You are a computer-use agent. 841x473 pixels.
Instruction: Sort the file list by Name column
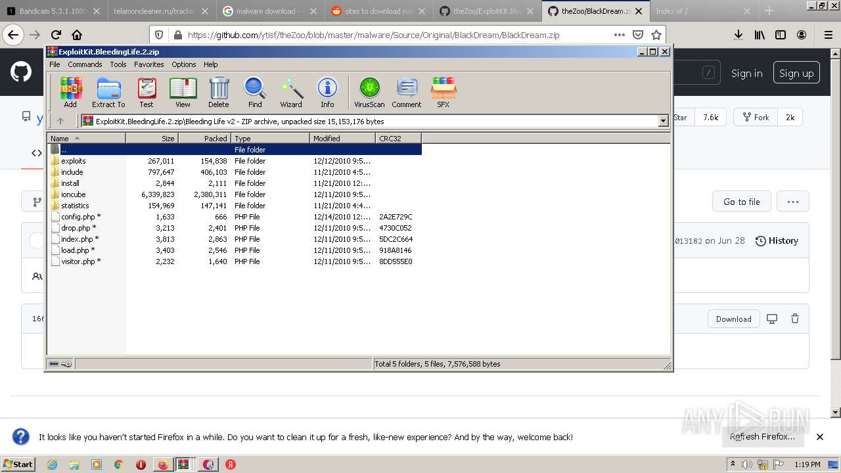click(86, 138)
